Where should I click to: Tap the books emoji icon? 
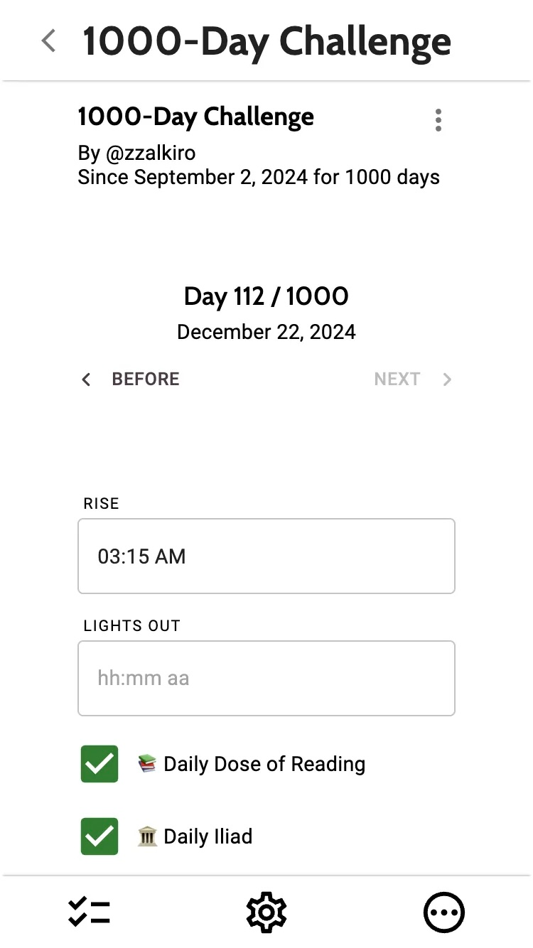(x=147, y=764)
